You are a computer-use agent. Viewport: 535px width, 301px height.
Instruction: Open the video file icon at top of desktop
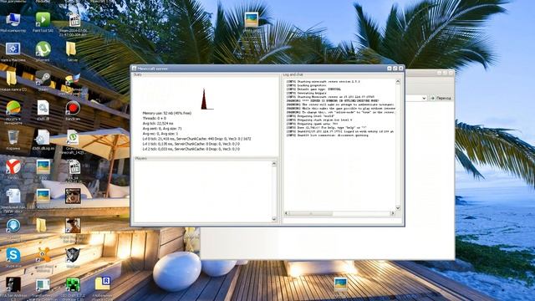click(x=74, y=20)
